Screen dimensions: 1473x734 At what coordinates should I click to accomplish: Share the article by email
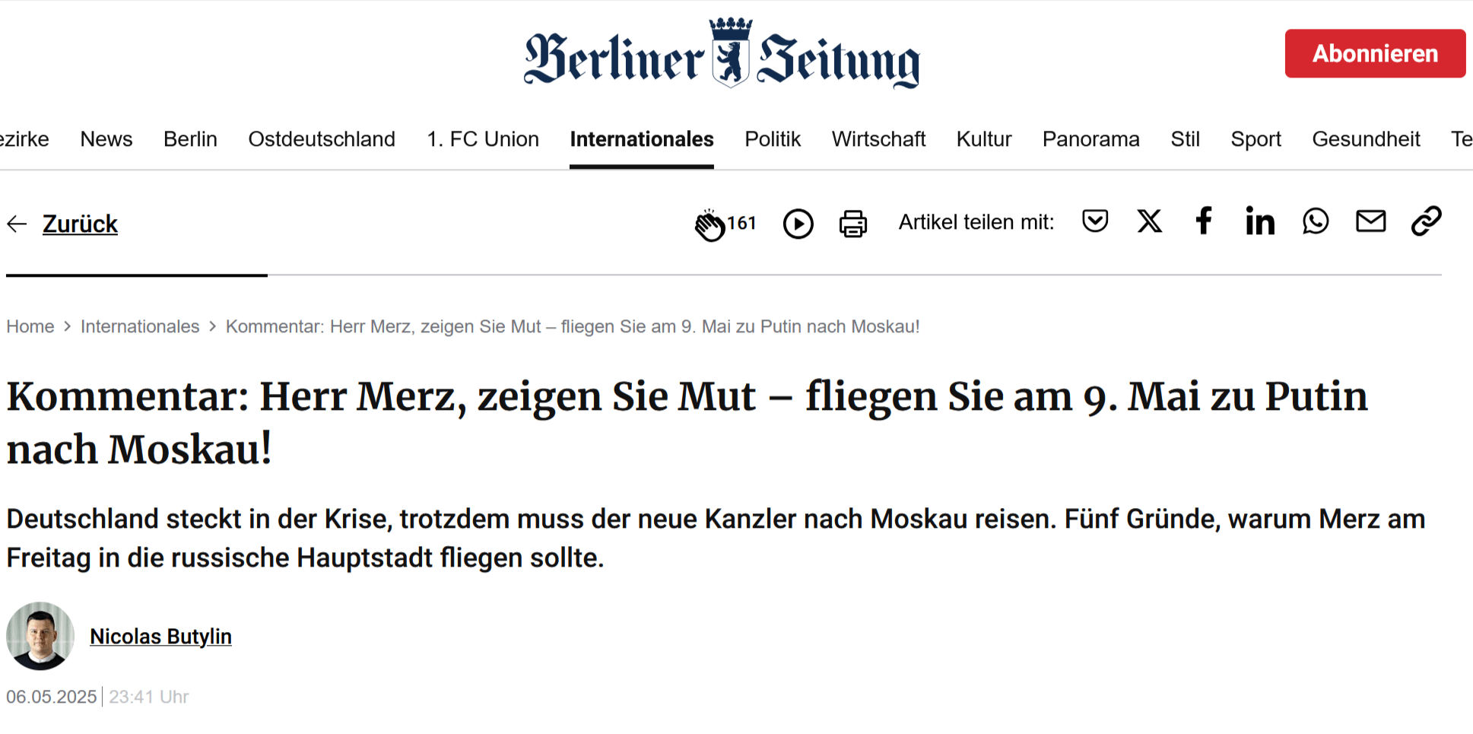click(1371, 221)
